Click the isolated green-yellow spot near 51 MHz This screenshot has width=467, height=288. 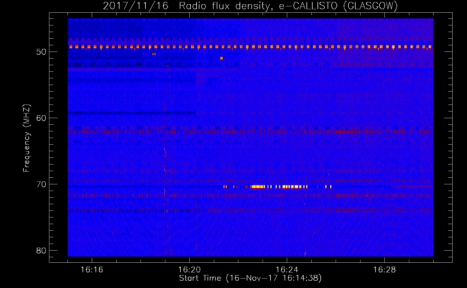[x=221, y=58]
